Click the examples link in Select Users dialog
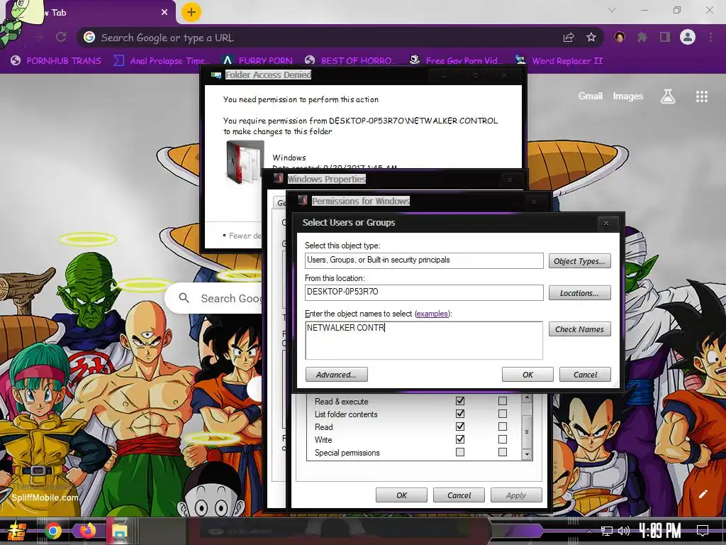Image resolution: width=726 pixels, height=545 pixels. [432, 314]
